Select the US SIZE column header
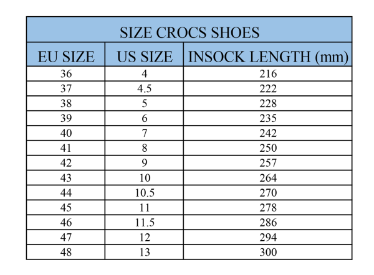The height and width of the screenshot is (275, 374). pyautogui.click(x=145, y=54)
